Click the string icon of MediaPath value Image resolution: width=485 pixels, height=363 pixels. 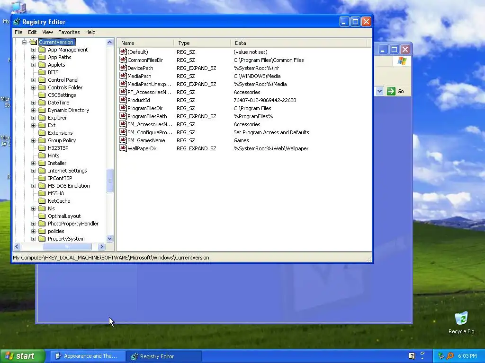pos(123,76)
